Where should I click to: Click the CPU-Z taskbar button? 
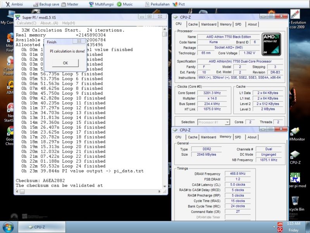tap(42, 227)
